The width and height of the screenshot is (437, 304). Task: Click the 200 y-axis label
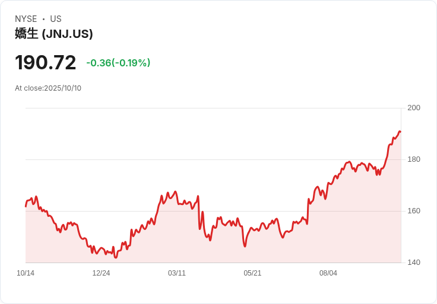(414, 108)
